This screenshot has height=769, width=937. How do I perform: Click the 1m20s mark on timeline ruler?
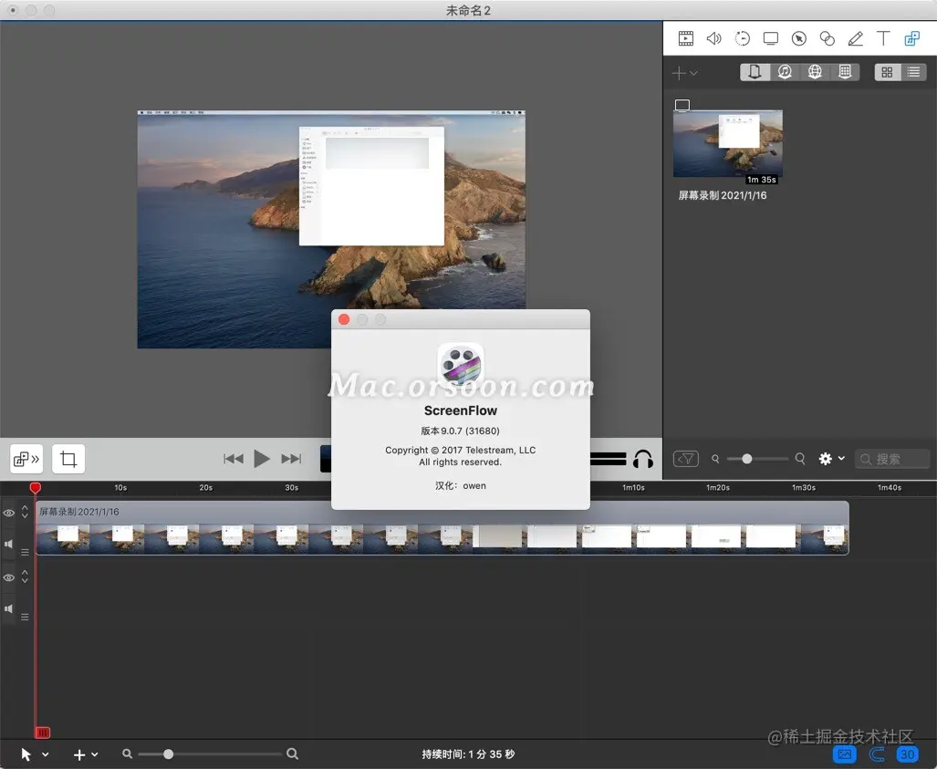click(718, 487)
